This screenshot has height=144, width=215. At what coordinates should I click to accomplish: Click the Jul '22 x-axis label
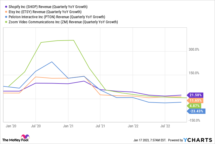[x=165, y=126]
